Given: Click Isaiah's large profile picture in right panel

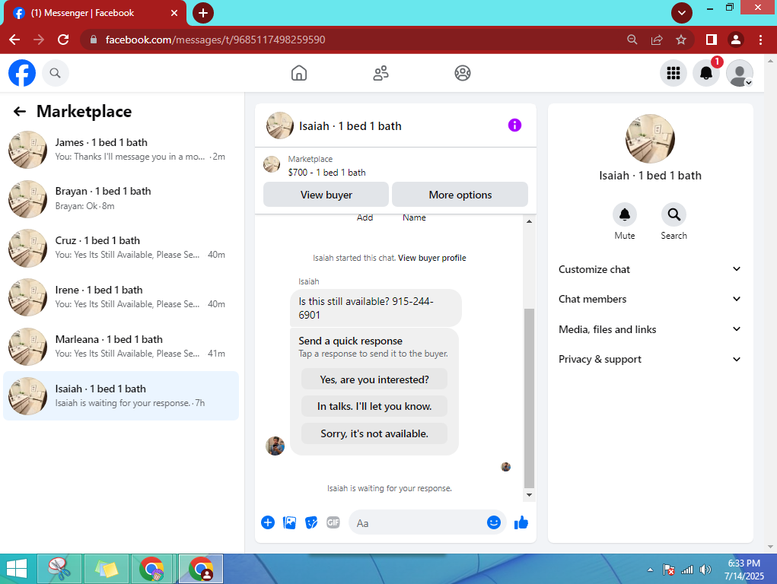Looking at the screenshot, I should [650, 139].
